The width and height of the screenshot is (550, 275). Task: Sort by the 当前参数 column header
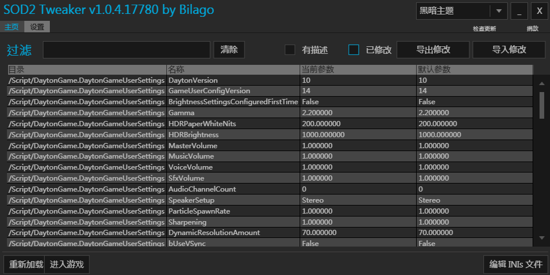tap(358, 69)
